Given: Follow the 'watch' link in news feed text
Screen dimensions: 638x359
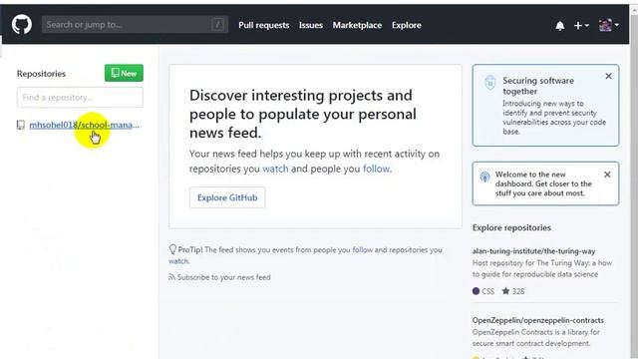Looking at the screenshot, I should (x=275, y=169).
